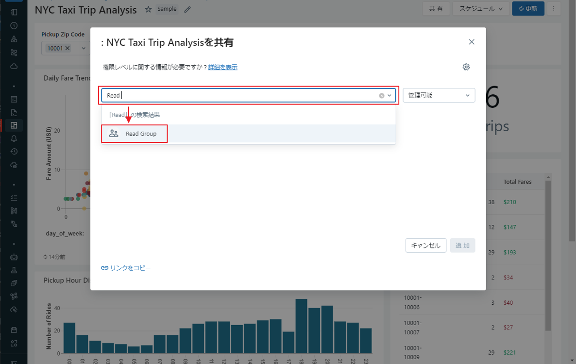Image resolution: width=576 pixels, height=364 pixels.
Task: Open the kebab more-options menu
Action: coord(554,9)
